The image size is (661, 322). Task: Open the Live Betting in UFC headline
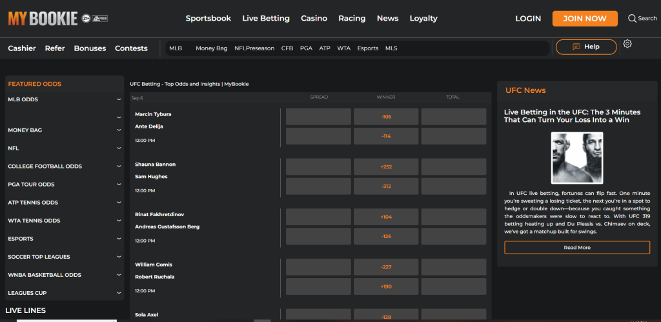click(x=573, y=116)
